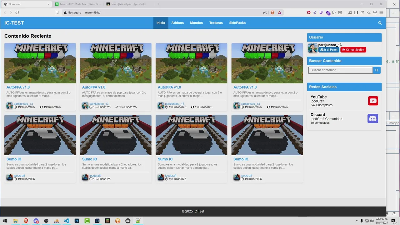Open Photoshop from the taskbar
400x225 pixels.
click(77, 221)
